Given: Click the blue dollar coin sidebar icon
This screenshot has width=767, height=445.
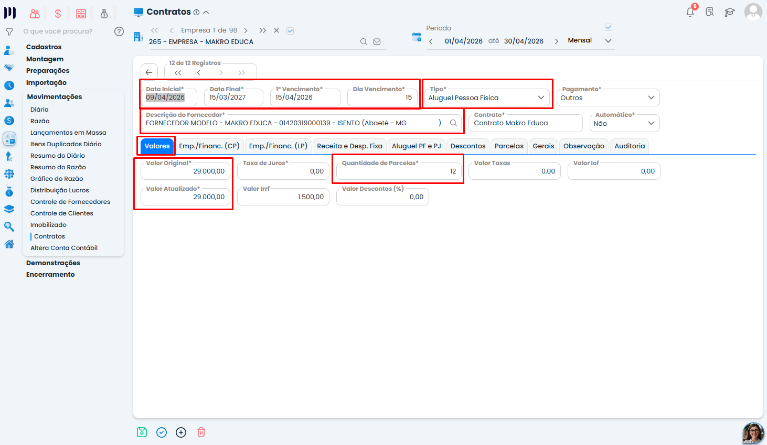Looking at the screenshot, I should pos(9,121).
